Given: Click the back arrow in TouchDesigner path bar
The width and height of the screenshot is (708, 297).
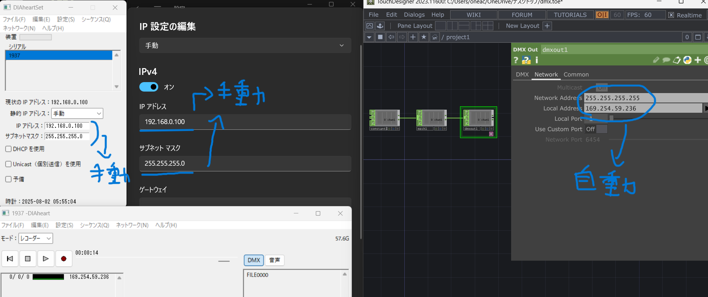Looking at the screenshot, I should pyautogui.click(x=391, y=37).
